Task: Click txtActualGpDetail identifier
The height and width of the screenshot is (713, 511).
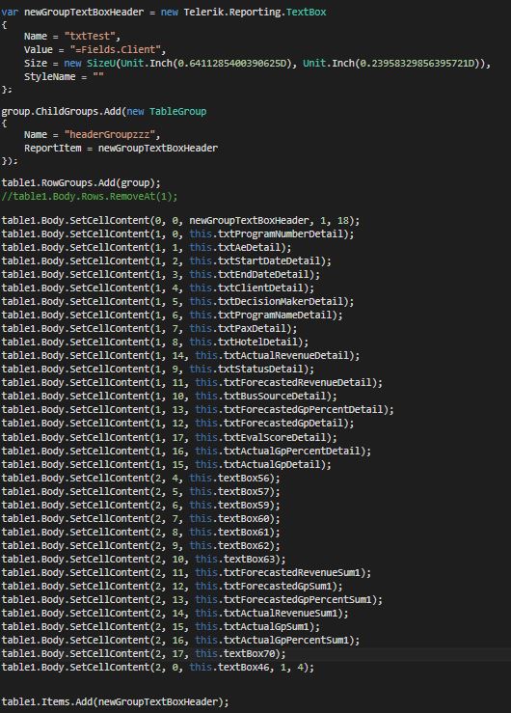Action: click(272, 465)
